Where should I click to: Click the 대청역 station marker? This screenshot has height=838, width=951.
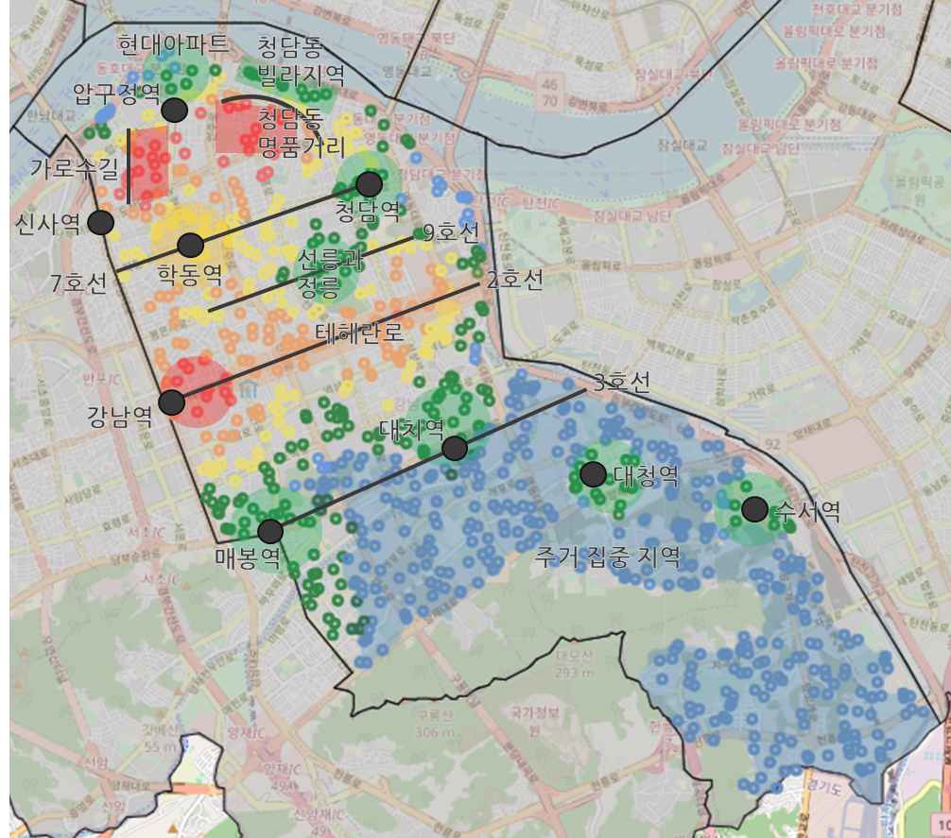[x=593, y=476]
